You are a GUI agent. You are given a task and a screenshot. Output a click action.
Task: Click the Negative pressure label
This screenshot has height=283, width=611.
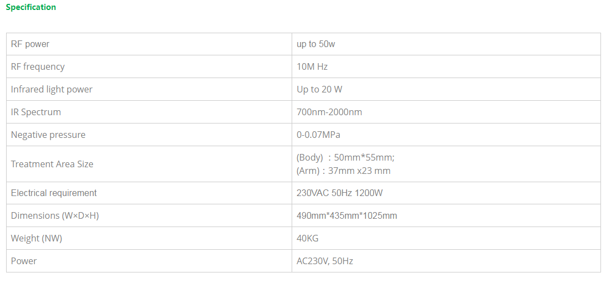pos(48,135)
